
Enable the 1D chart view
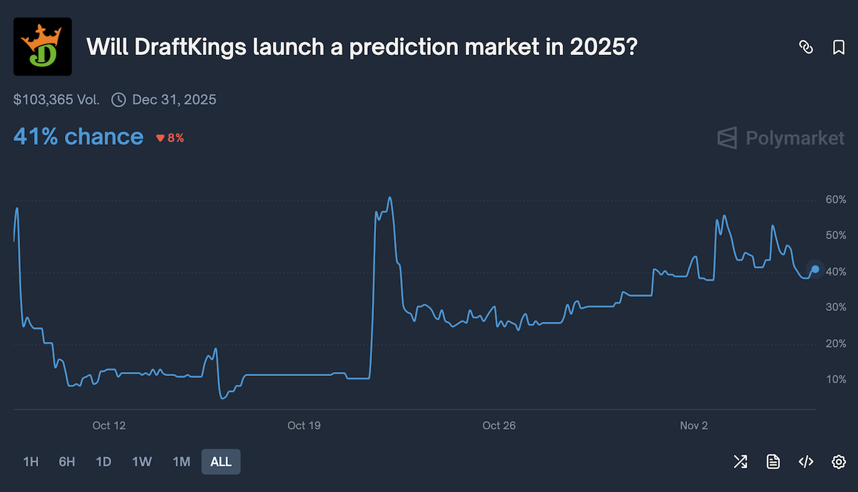pos(103,462)
